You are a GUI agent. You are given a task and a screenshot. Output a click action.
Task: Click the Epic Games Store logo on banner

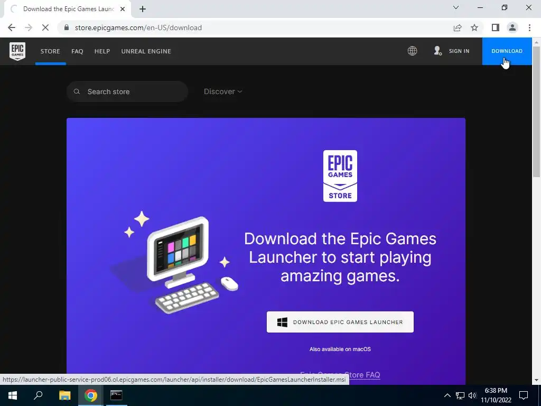click(x=340, y=176)
